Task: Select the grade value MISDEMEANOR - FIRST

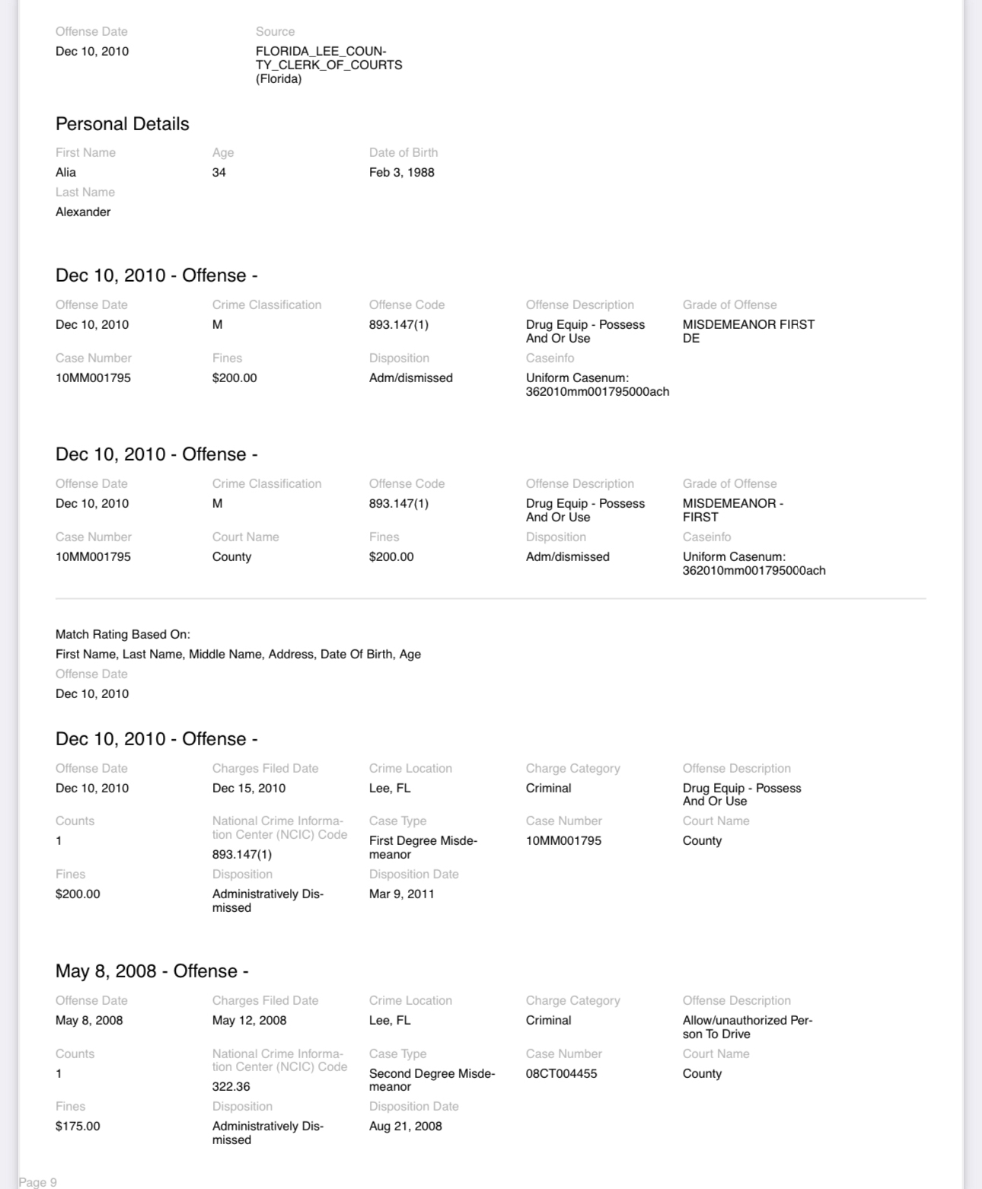Action: coord(732,510)
